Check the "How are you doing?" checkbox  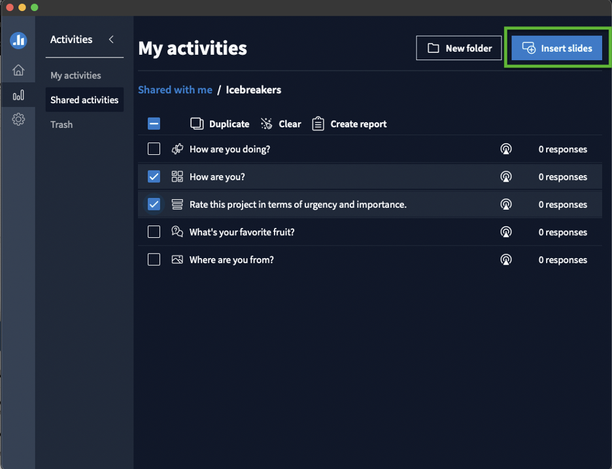[x=154, y=149]
